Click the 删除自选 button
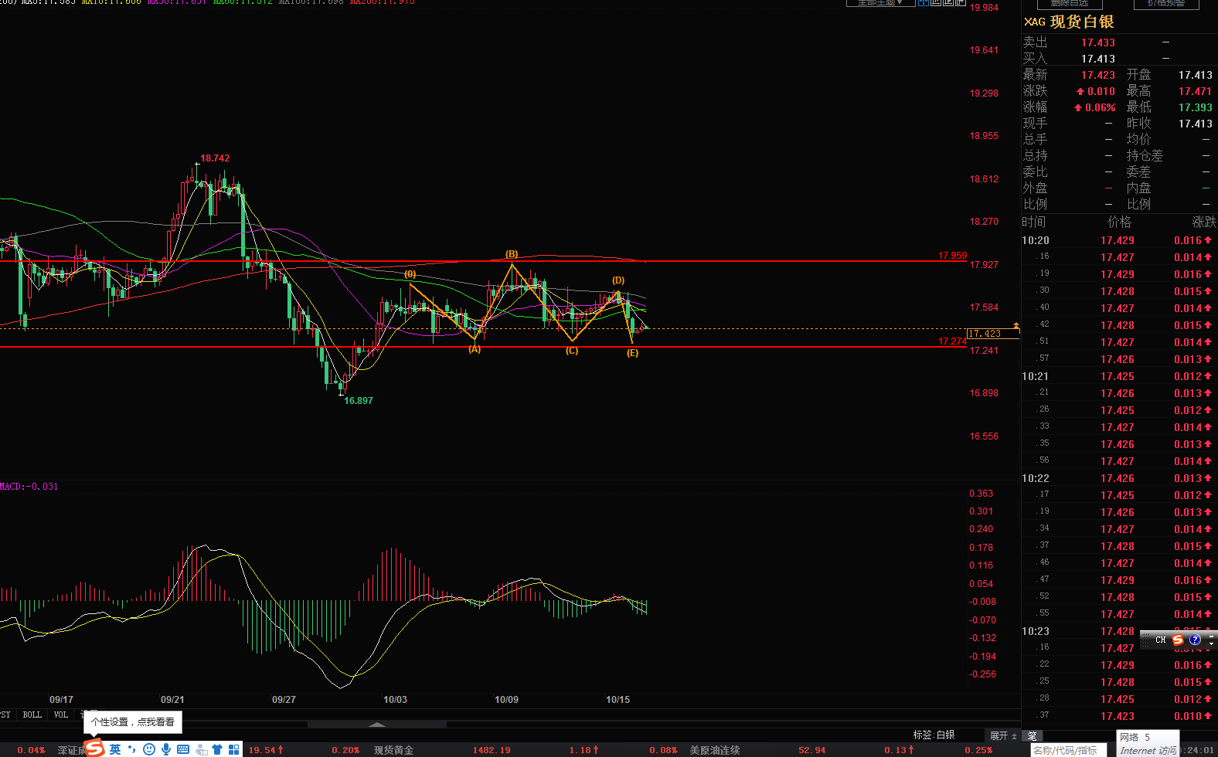The image size is (1218, 757). [1070, 4]
